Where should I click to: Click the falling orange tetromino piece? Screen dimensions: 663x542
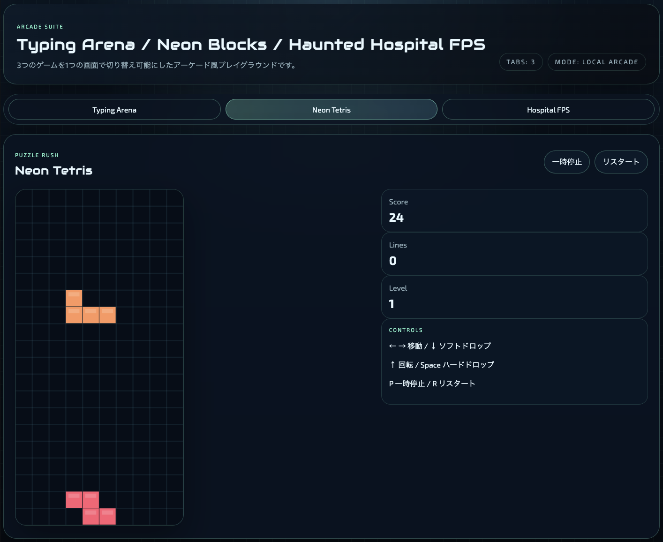click(x=91, y=315)
